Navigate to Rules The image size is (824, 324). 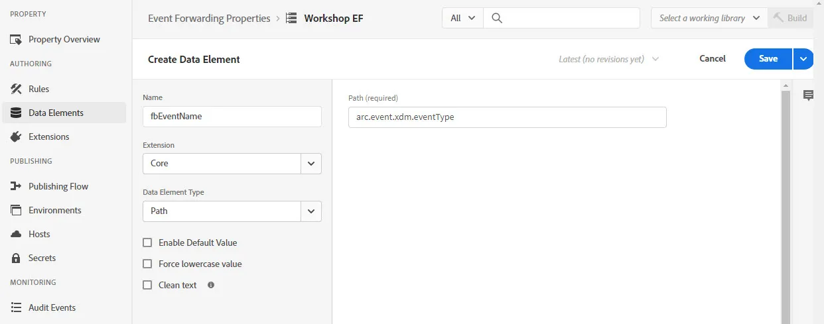click(x=38, y=89)
